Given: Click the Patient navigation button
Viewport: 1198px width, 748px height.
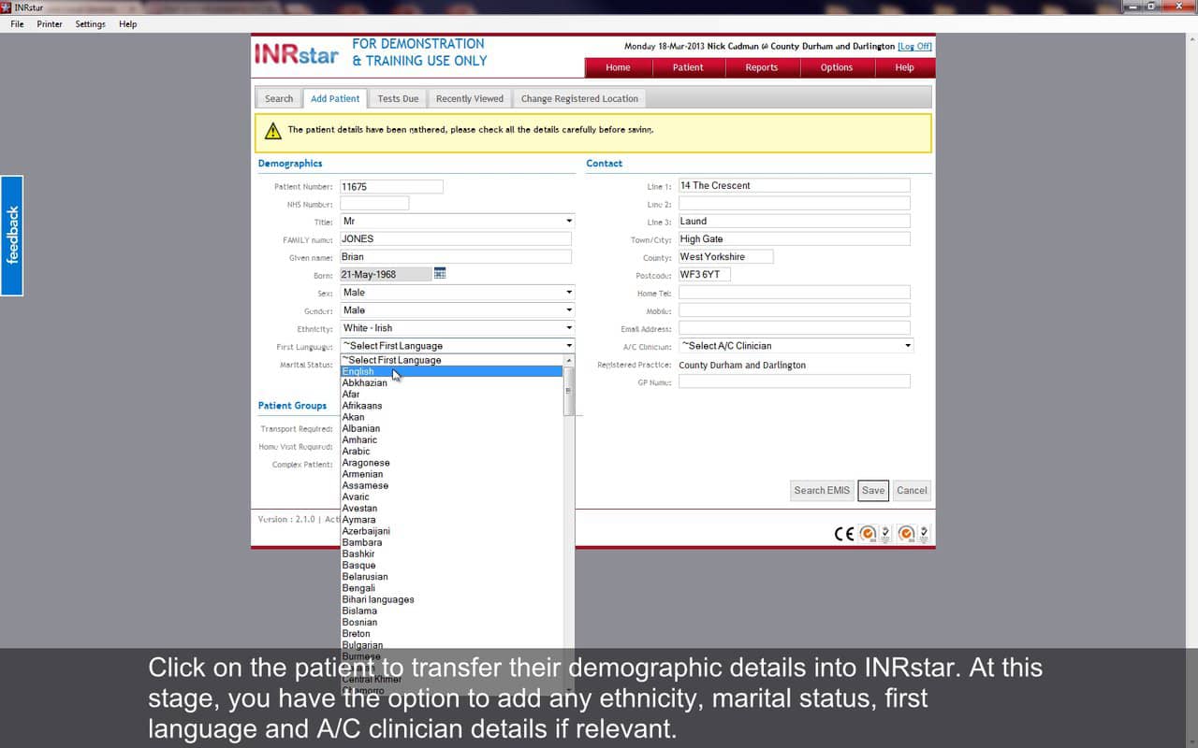Looking at the screenshot, I should tap(688, 67).
